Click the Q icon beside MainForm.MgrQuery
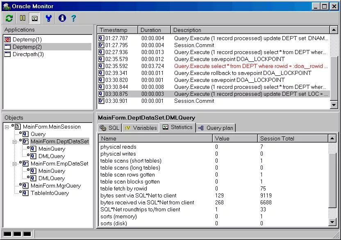Screen dimensions: 341x240 (x=25, y=186)
